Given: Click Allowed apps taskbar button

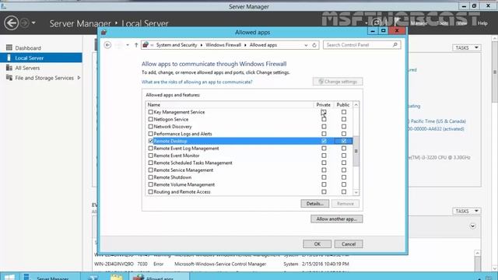Looking at the screenshot, I should pyautogui.click(x=159, y=277).
